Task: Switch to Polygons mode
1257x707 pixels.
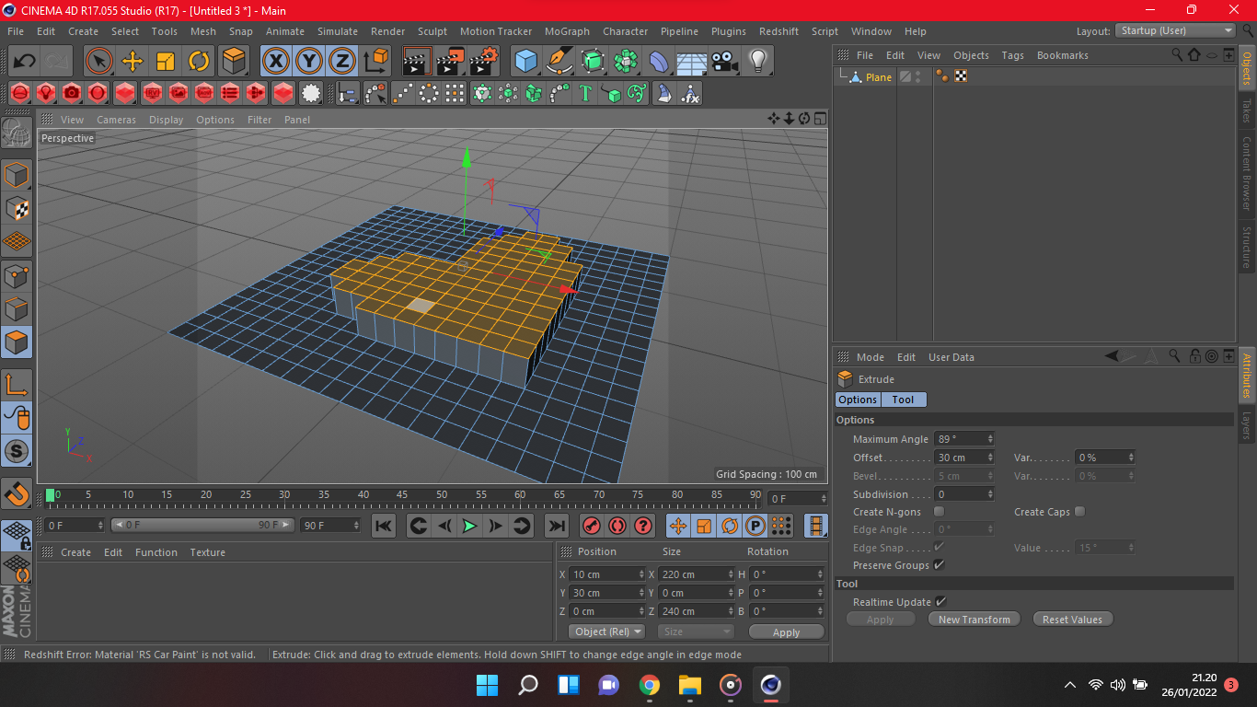Action: (x=17, y=342)
